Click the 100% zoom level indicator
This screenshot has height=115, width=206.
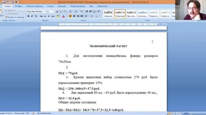click(x=186, y=113)
